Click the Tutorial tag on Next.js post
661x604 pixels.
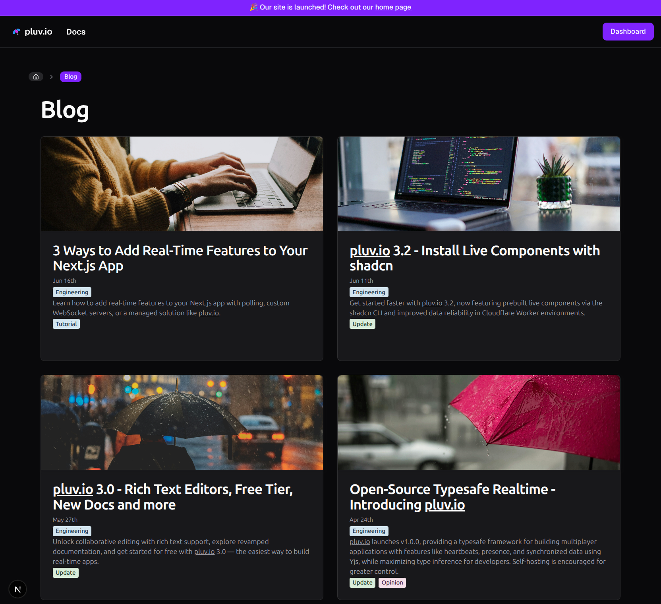66,324
